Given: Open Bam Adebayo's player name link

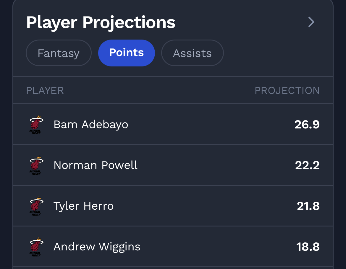Looking at the screenshot, I should (91, 125).
